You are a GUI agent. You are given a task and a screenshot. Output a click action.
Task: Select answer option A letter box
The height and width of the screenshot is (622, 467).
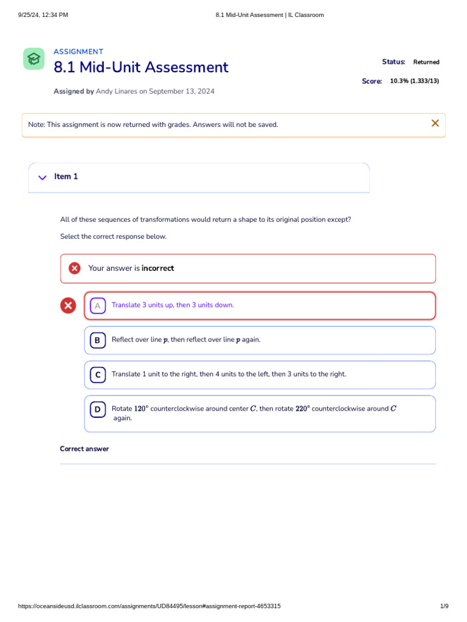point(97,306)
